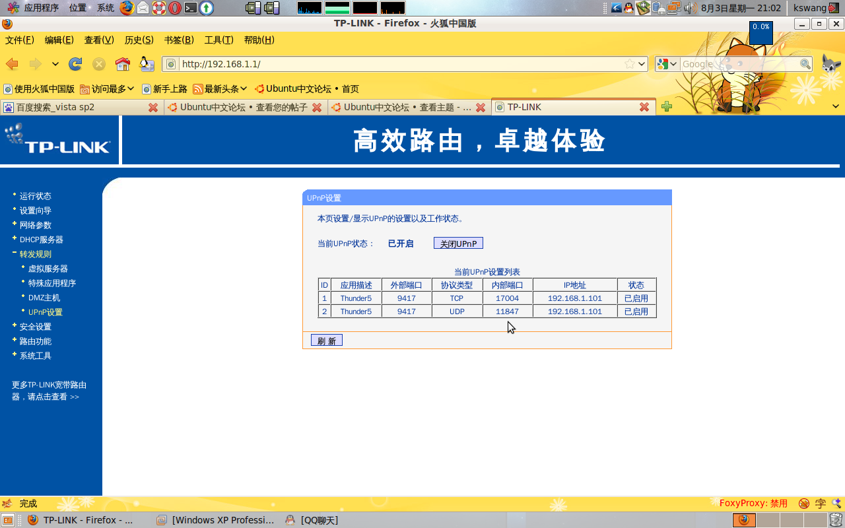
Task: Click the URL address field
Action: pos(401,64)
